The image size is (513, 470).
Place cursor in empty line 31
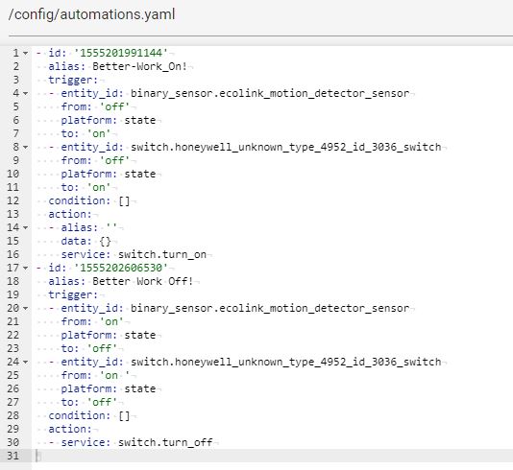(272, 456)
